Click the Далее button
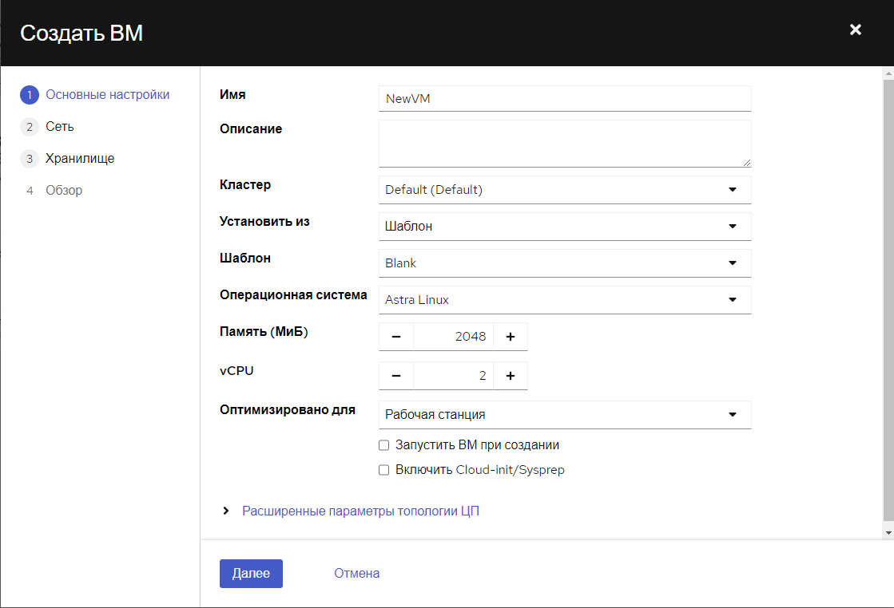Screen dimensions: 894x608 (x=251, y=573)
